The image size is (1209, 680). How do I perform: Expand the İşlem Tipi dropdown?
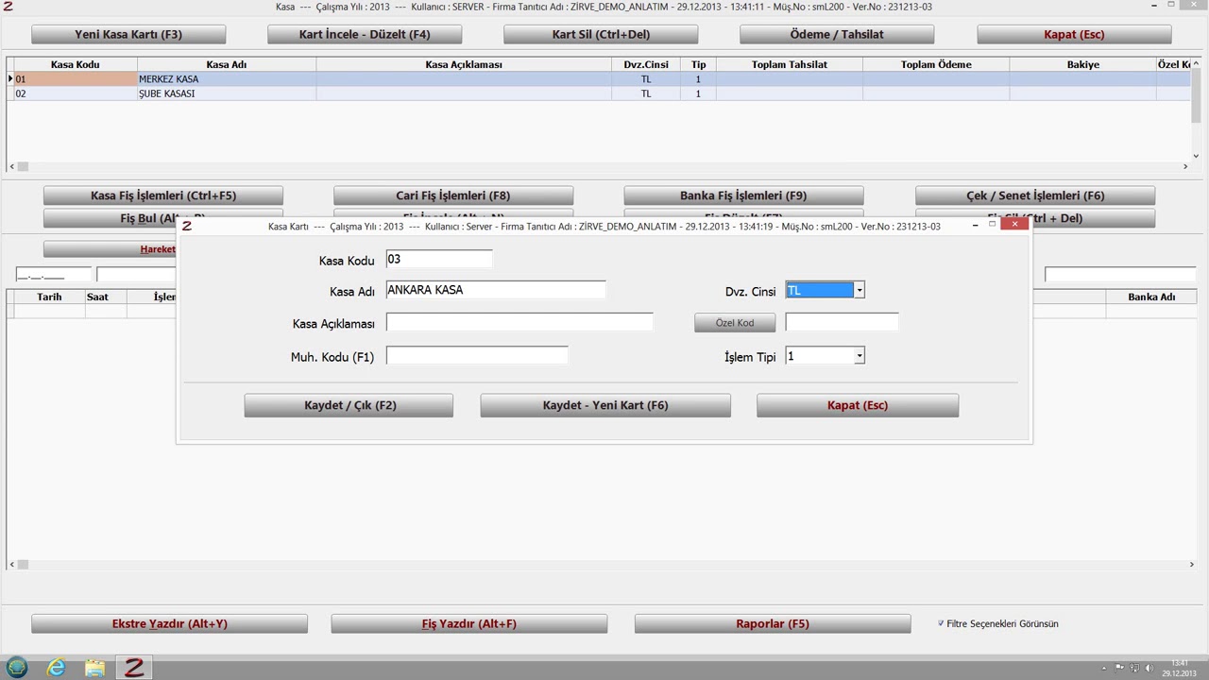tap(859, 356)
